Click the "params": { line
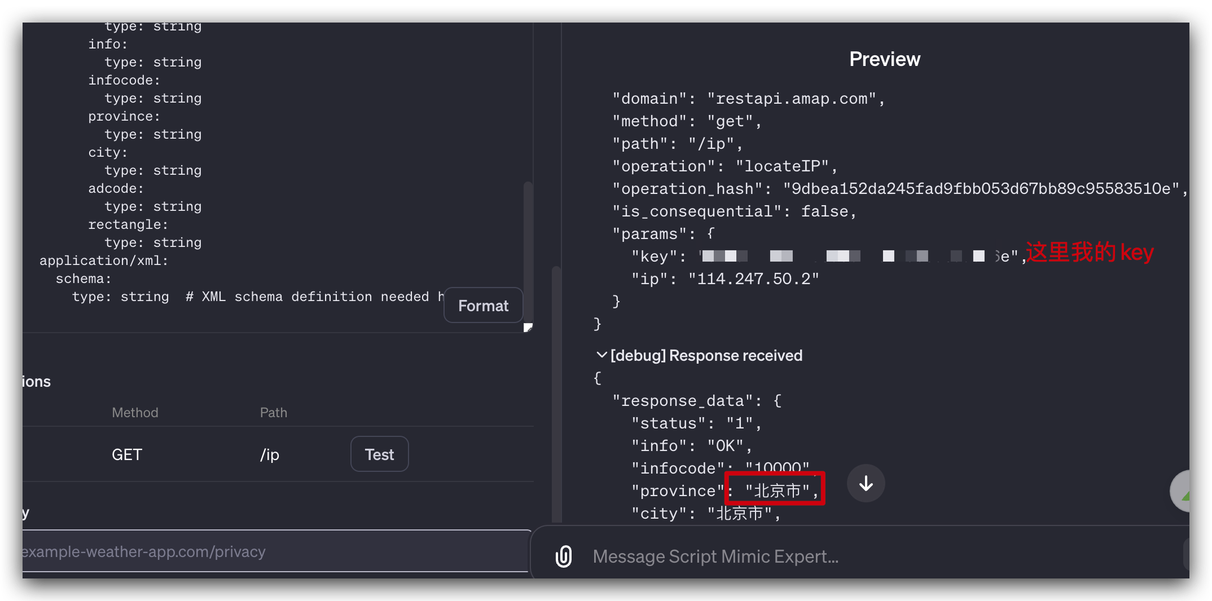Image resolution: width=1212 pixels, height=601 pixels. (664, 234)
